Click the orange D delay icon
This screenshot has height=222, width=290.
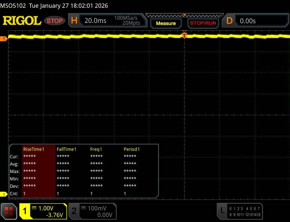click(229, 21)
